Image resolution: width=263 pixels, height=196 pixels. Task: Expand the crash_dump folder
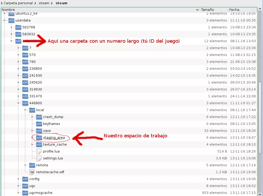[x=32, y=117]
